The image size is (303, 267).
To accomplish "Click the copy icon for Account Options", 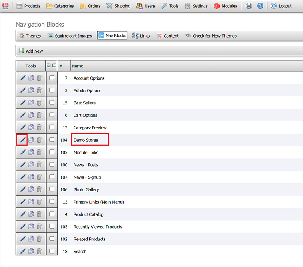I will 31,78.
